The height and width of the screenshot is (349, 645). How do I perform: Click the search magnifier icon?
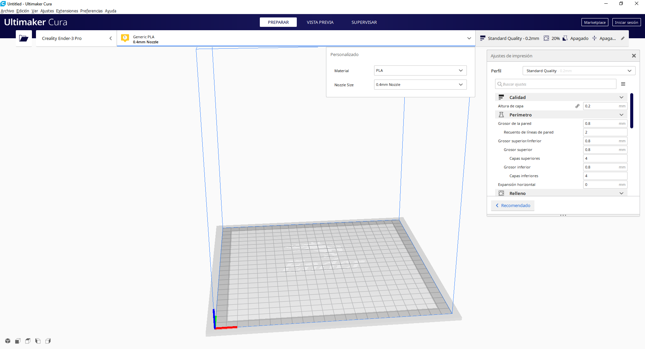pyautogui.click(x=500, y=84)
